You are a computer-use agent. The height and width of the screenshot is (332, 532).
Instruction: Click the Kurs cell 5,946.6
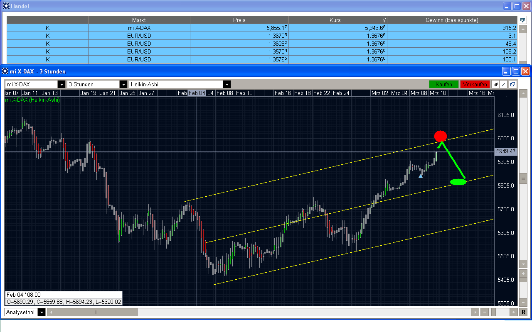pyautogui.click(x=338, y=28)
